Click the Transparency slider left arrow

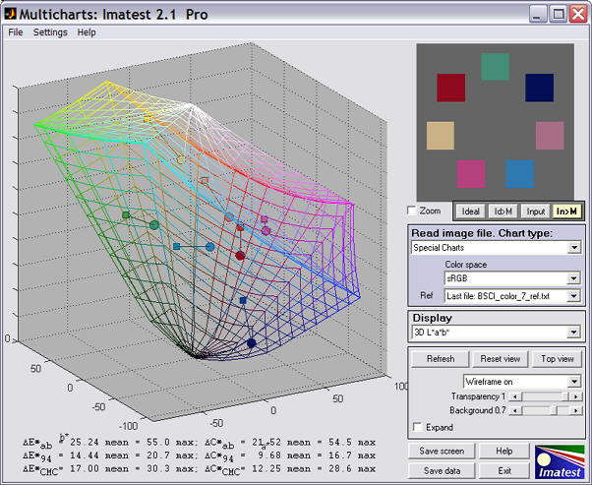pos(515,396)
